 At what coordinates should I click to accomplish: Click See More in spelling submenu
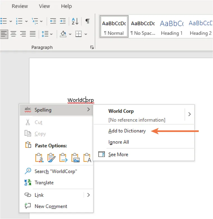tap(118, 154)
